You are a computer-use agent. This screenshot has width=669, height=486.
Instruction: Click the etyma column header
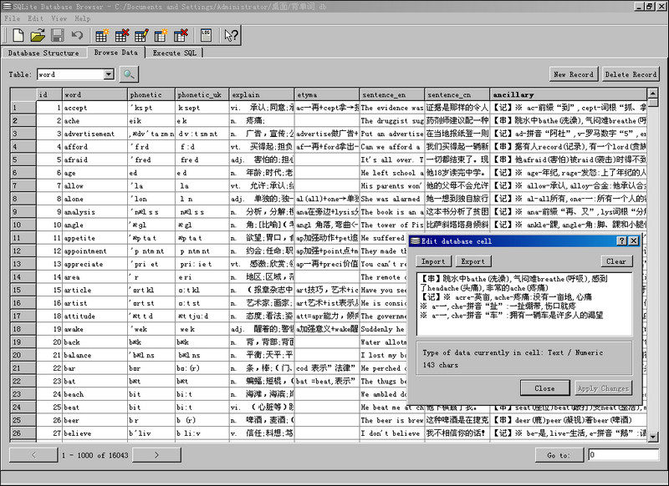coord(327,94)
